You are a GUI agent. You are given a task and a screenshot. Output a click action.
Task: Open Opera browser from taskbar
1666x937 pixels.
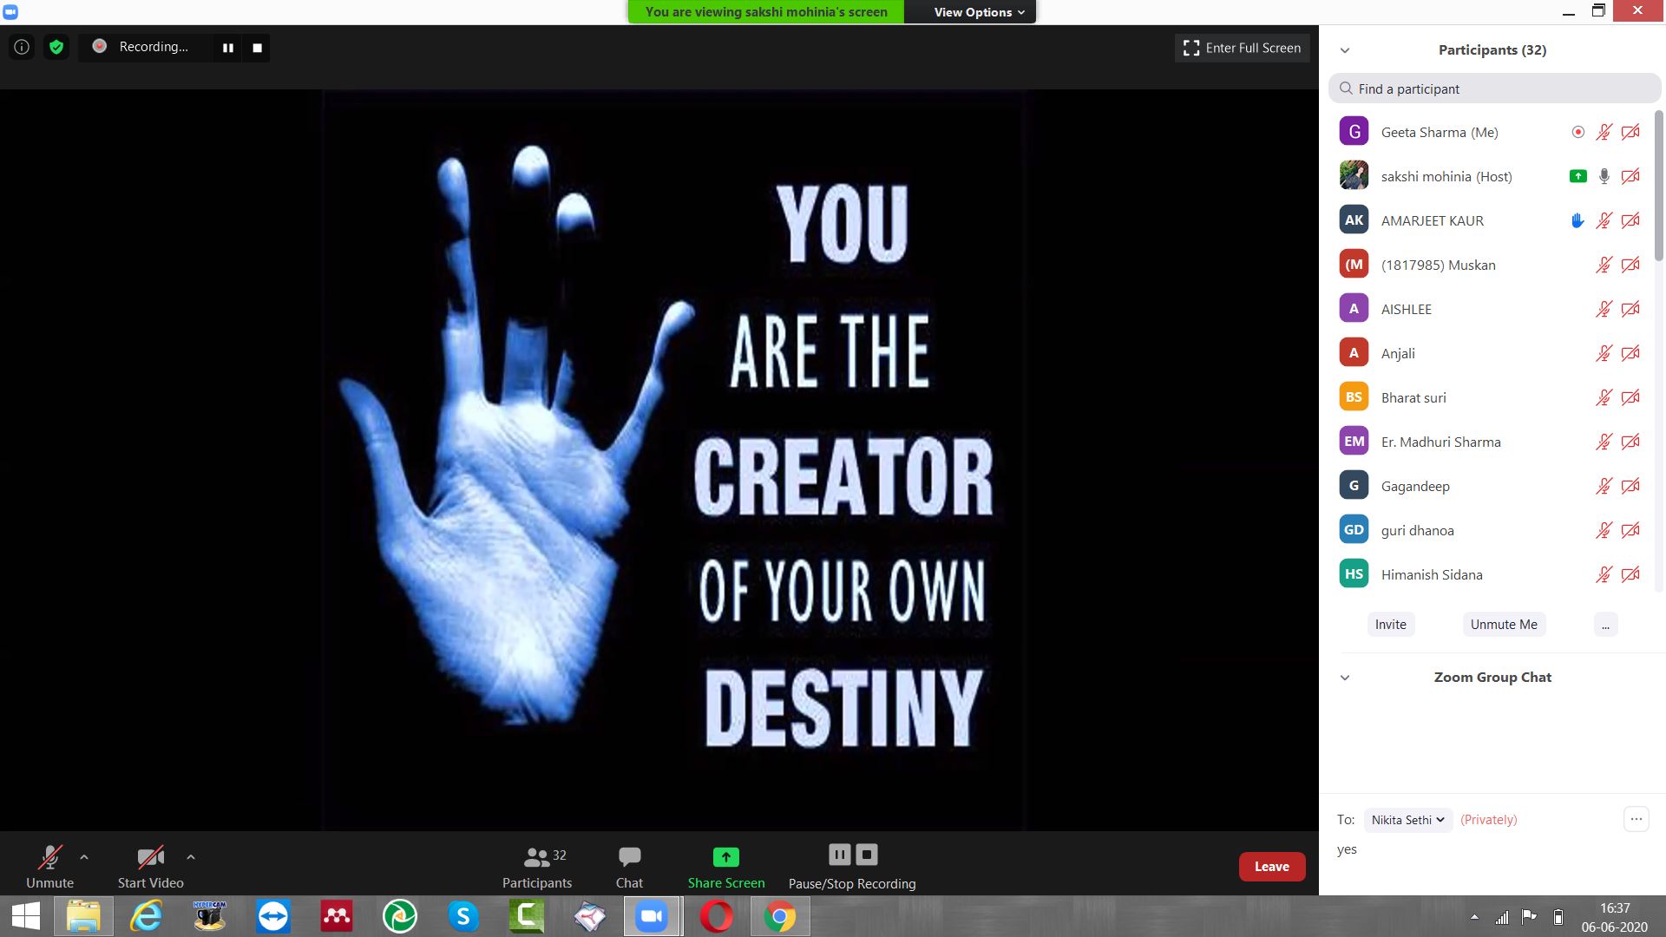(x=717, y=916)
